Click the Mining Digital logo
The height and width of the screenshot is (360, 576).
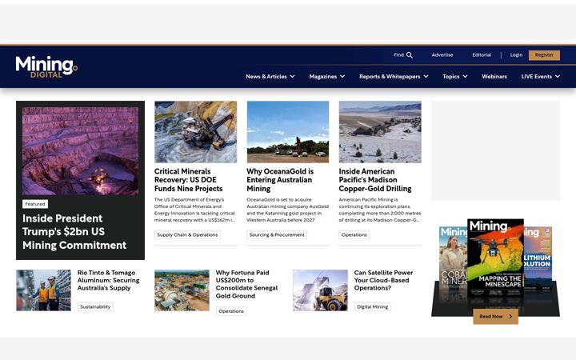point(46,67)
